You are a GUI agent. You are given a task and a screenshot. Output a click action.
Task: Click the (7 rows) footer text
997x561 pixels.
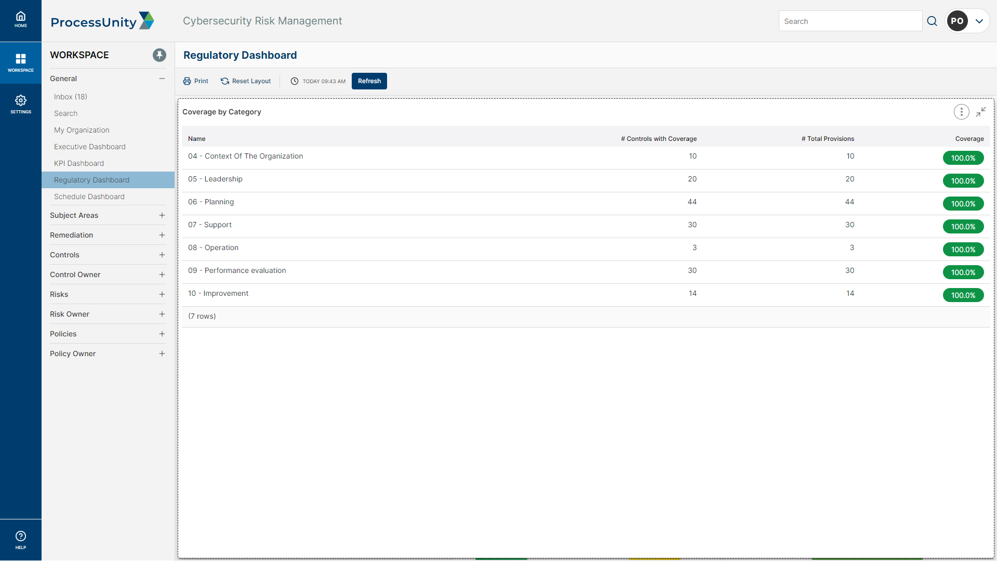pos(202,316)
